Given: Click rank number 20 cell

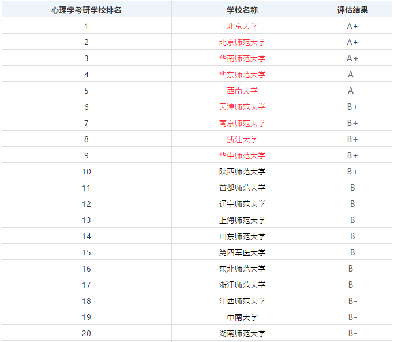Looking at the screenshot, I should [x=87, y=333].
